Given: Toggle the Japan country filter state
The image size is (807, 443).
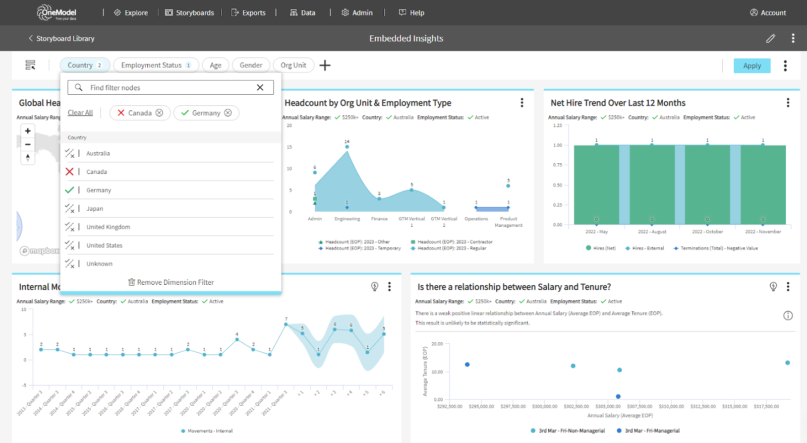Looking at the screenshot, I should pyautogui.click(x=70, y=209).
